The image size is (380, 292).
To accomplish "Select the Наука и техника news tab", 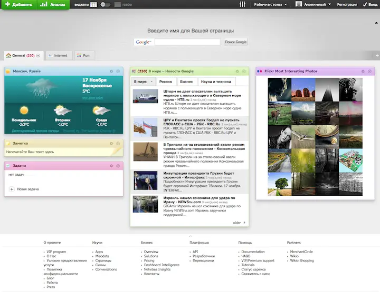I will tap(216, 82).
